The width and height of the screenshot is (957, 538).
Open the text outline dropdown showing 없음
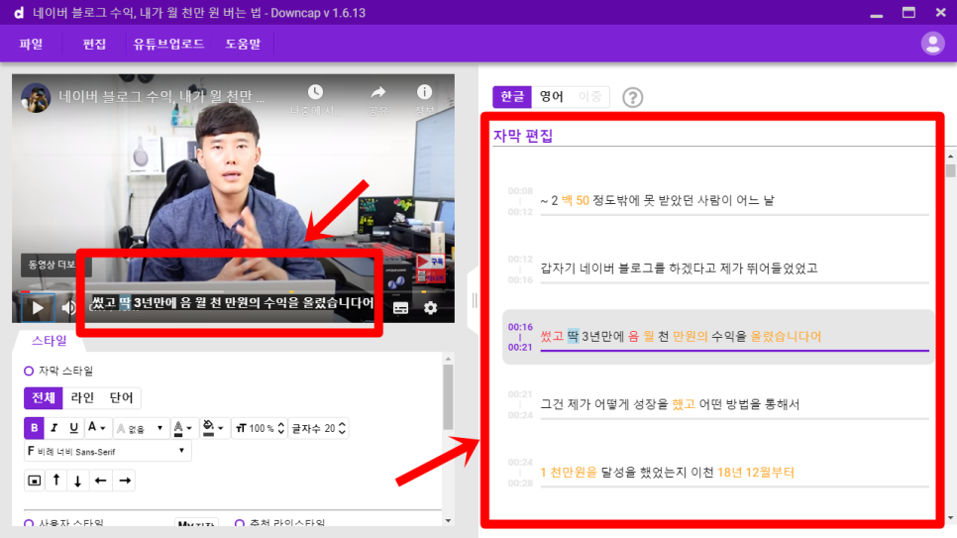[x=140, y=429]
